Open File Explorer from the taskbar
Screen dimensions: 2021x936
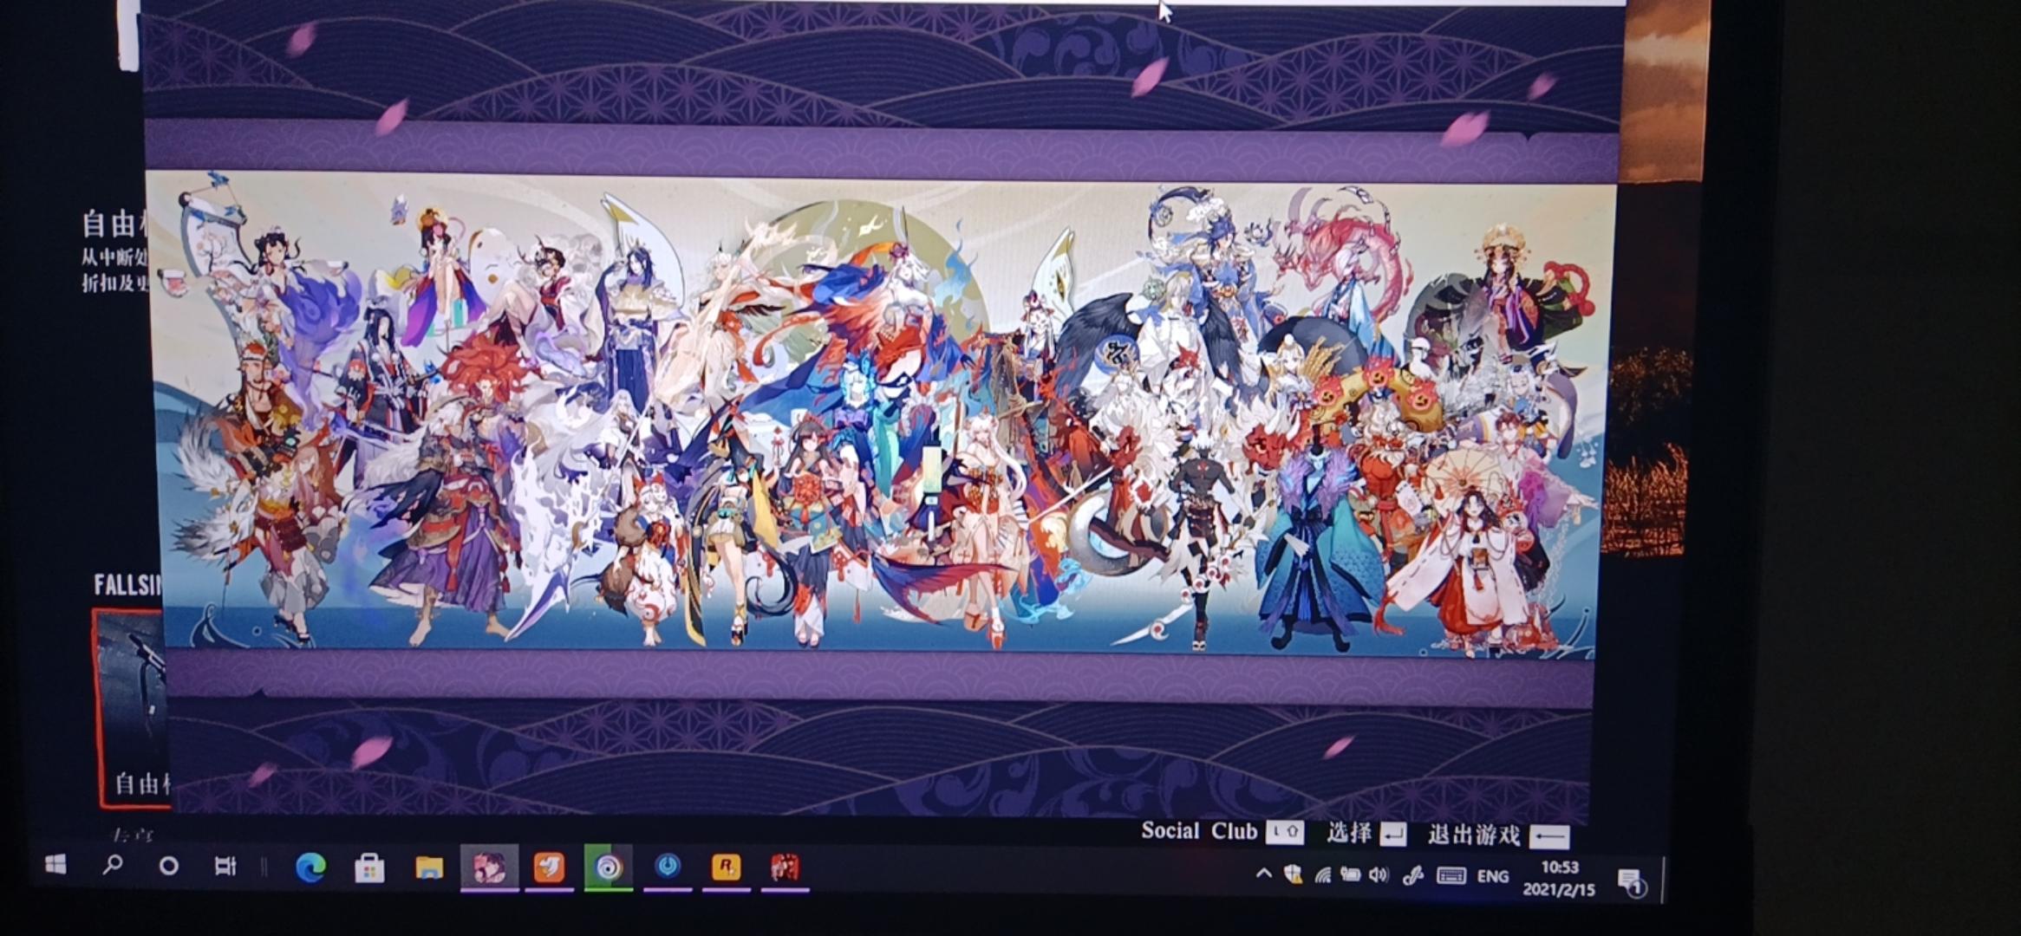[x=428, y=868]
